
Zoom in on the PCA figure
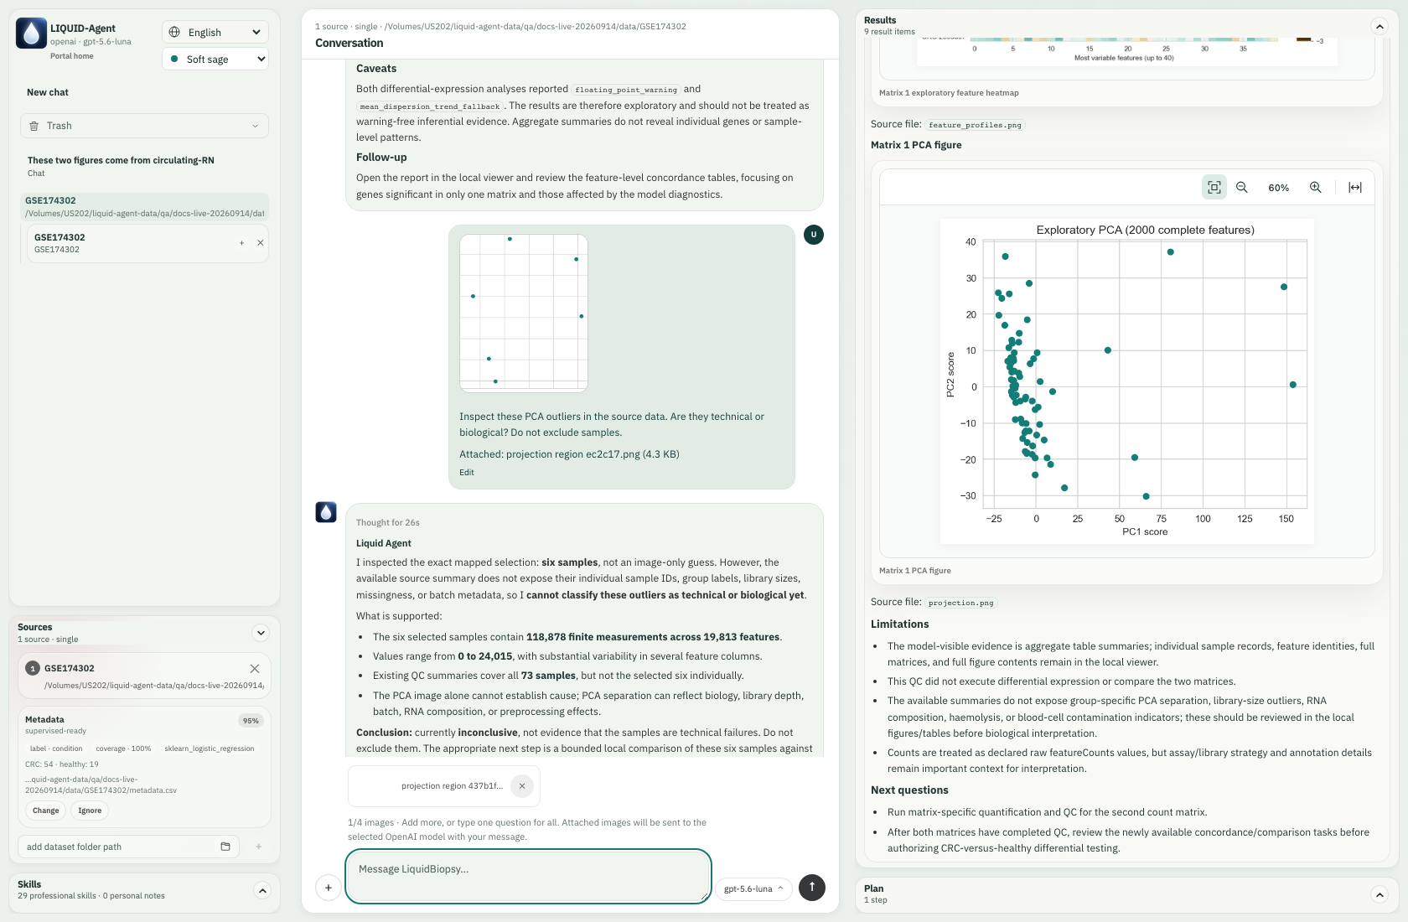1316,188
